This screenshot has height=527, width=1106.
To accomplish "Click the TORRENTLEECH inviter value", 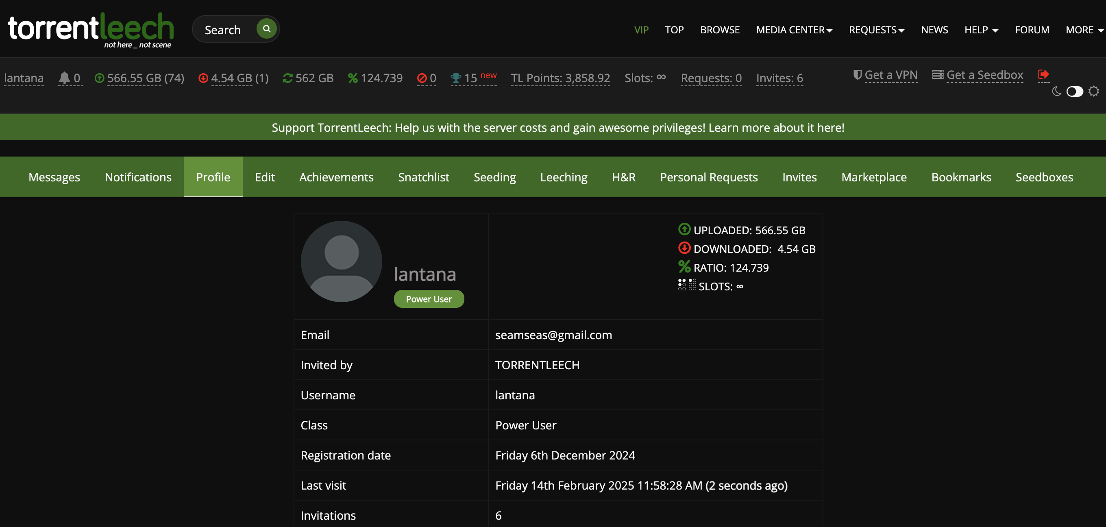I will (x=537, y=365).
